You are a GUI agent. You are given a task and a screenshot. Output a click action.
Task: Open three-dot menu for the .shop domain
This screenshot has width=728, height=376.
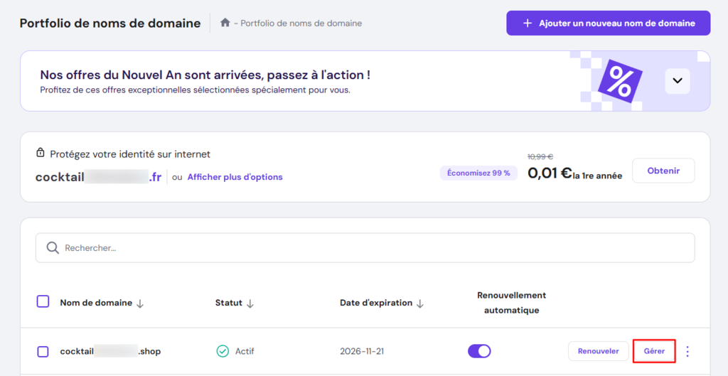point(687,351)
